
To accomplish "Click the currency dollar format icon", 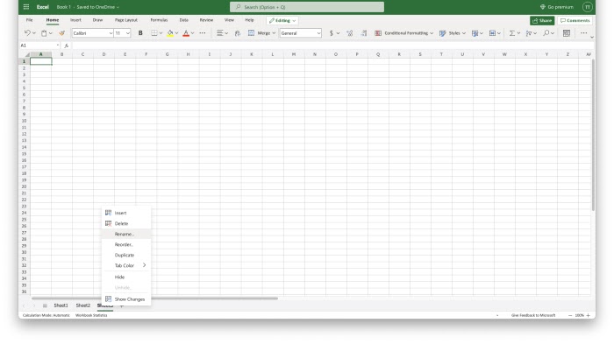I will click(332, 33).
